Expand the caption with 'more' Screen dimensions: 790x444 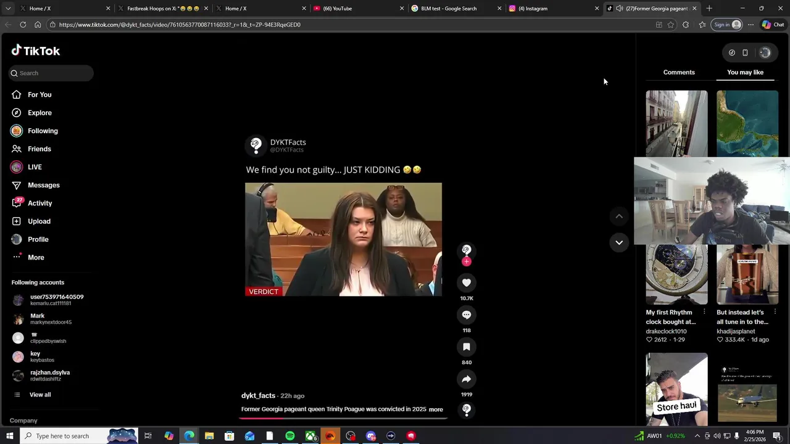(436, 409)
